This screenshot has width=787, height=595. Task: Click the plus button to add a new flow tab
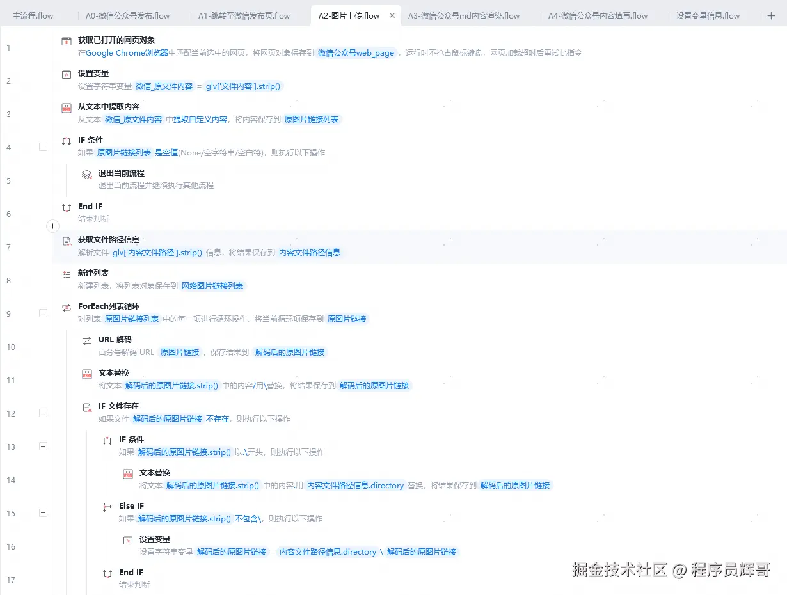772,15
